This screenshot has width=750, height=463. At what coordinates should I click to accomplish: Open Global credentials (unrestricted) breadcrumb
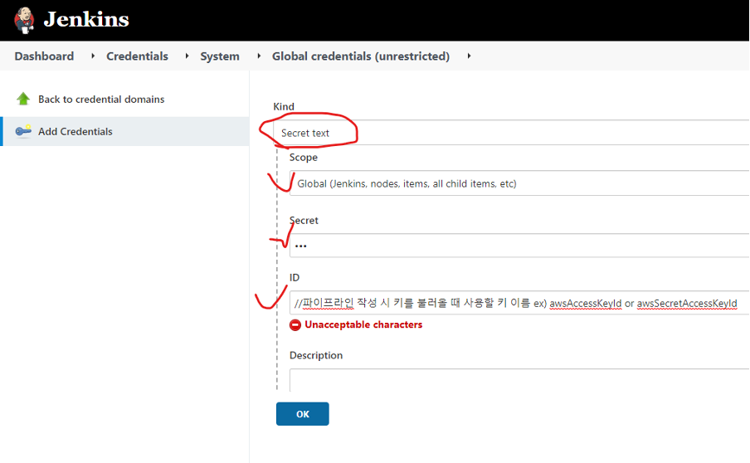coord(361,56)
